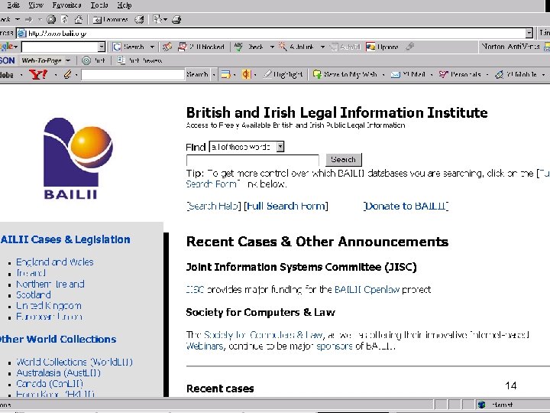Open the Web-To-Page dropdown
The width and height of the screenshot is (550, 413).
(68, 60)
